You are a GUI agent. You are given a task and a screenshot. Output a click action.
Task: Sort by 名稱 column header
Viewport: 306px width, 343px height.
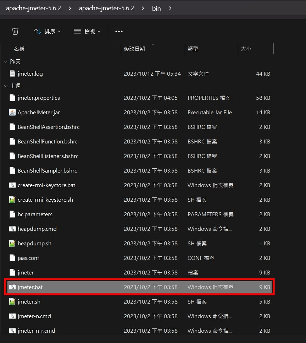[19, 49]
